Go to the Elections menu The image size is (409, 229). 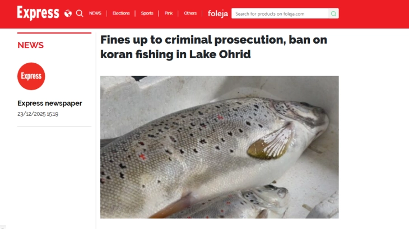tap(121, 13)
